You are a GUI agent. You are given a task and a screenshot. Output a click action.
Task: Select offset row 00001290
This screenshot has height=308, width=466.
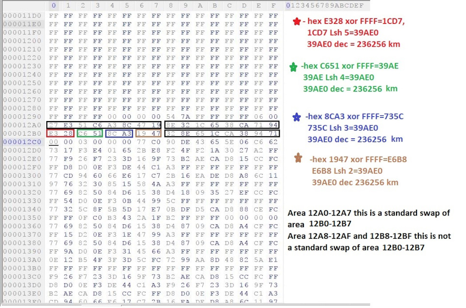tap(22, 117)
